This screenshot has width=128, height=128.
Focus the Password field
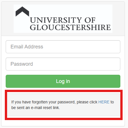(x=63, y=64)
